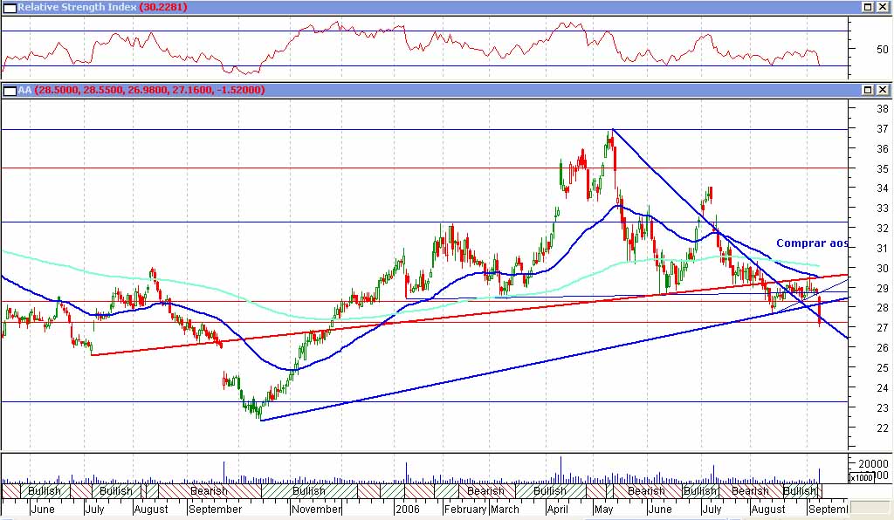This screenshot has width=894, height=520.
Task: Click the 38 price axis label
Action: click(x=883, y=109)
